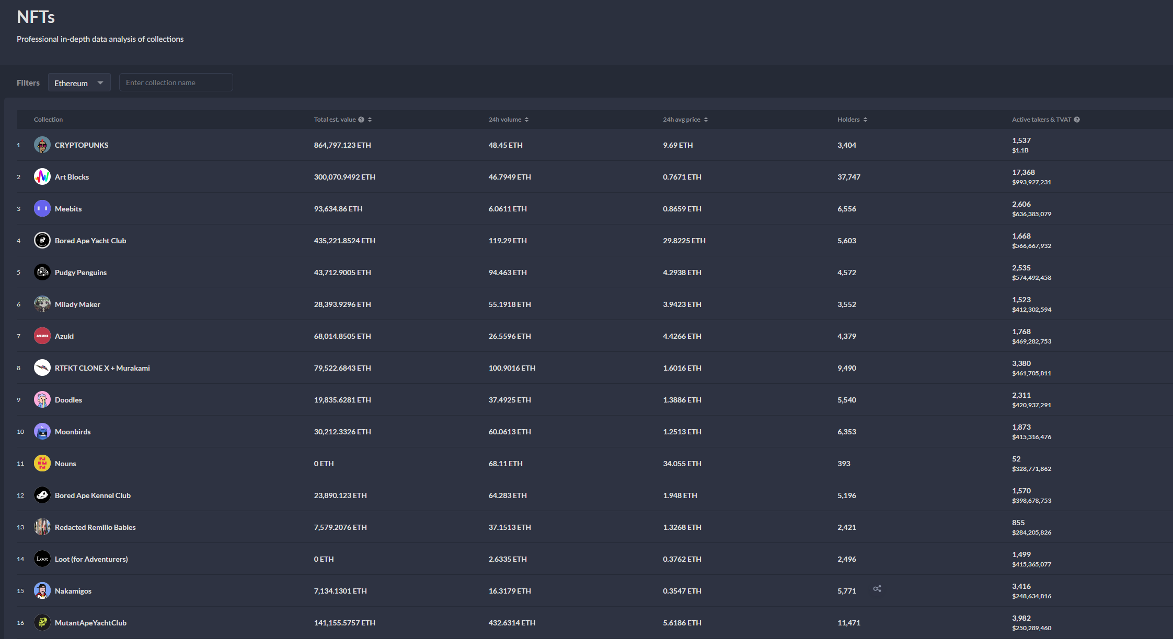The width and height of the screenshot is (1173, 639).
Task: Open Bored Ape Yacht Club collection link
Action: (x=90, y=241)
